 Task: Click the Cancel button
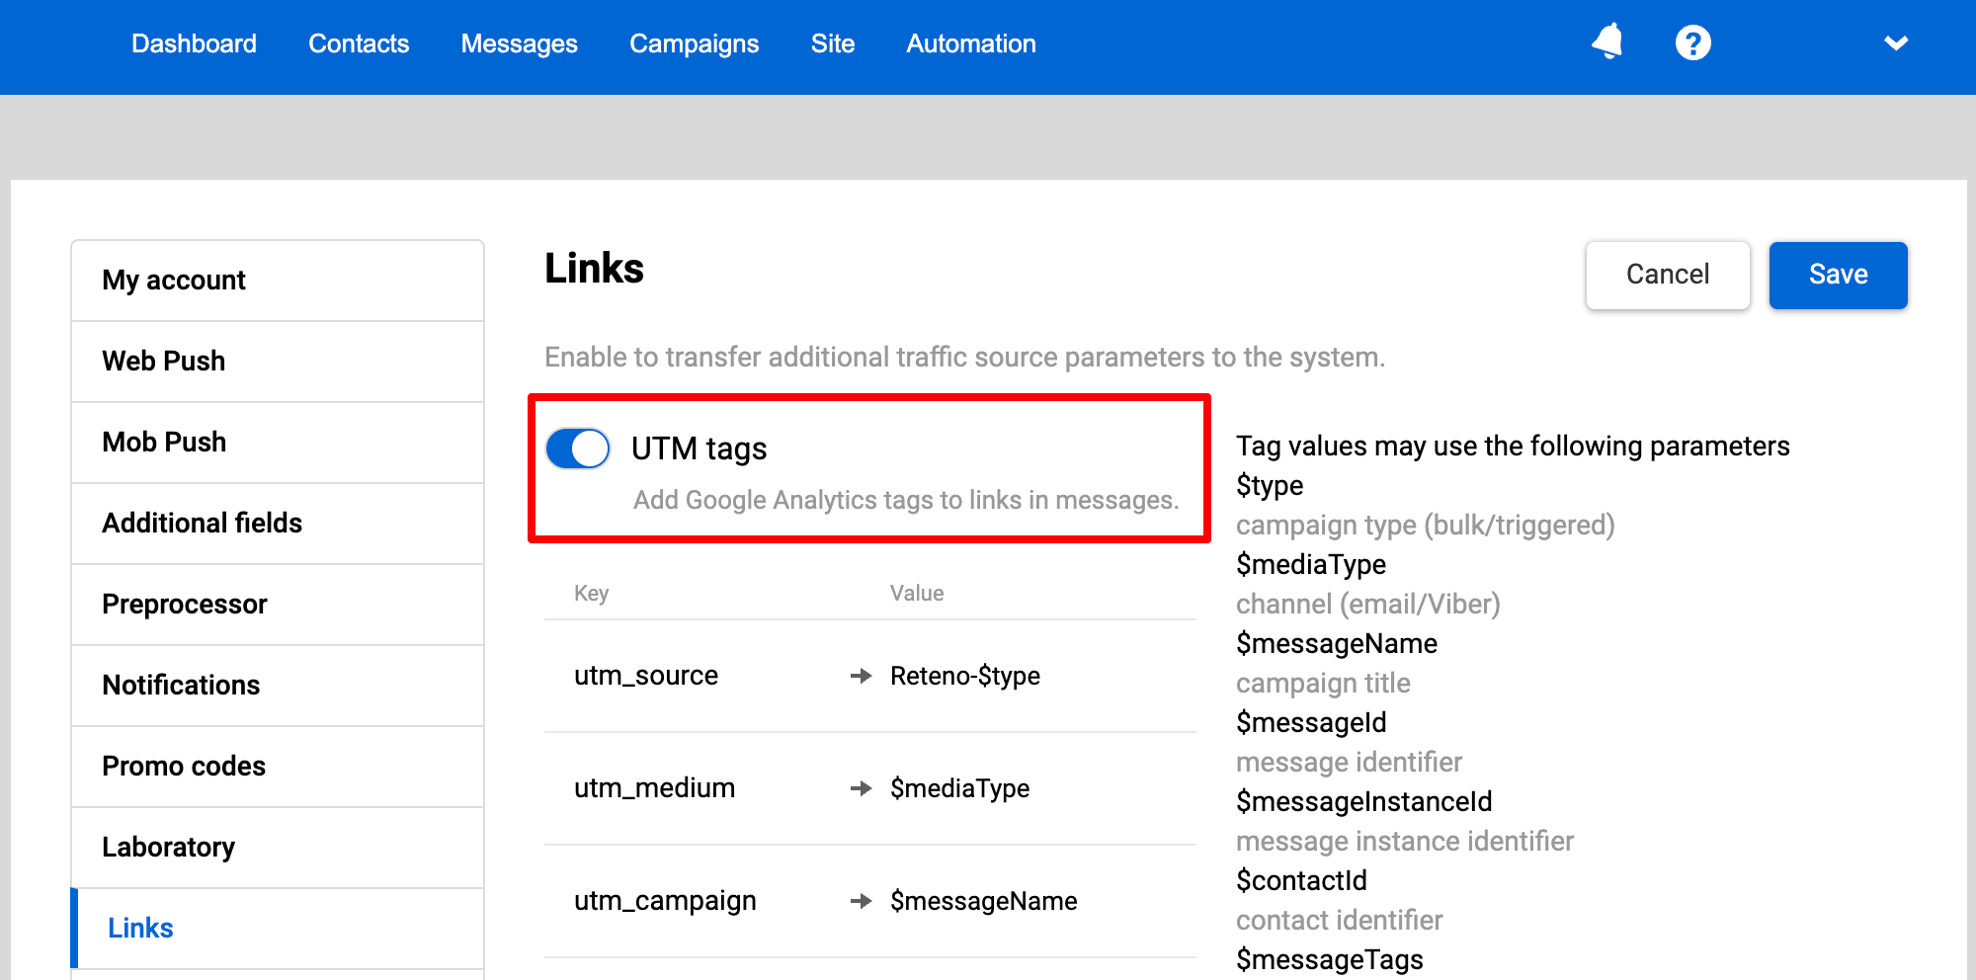[x=1667, y=275]
